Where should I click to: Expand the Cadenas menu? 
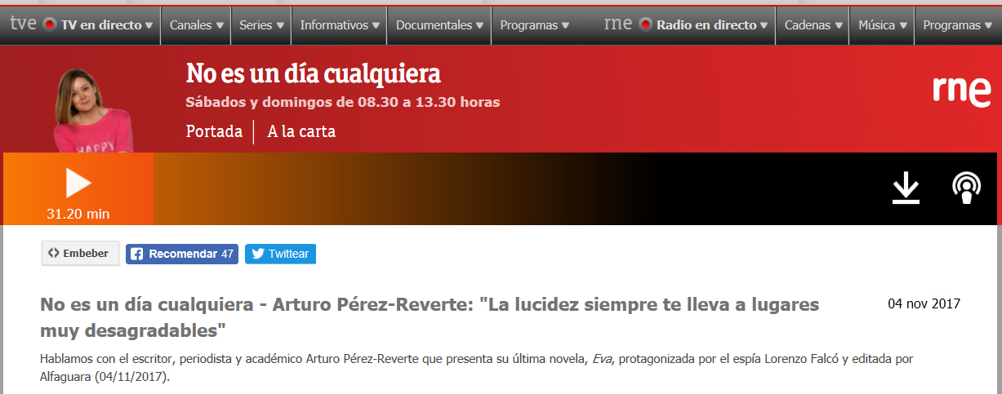[x=813, y=25]
